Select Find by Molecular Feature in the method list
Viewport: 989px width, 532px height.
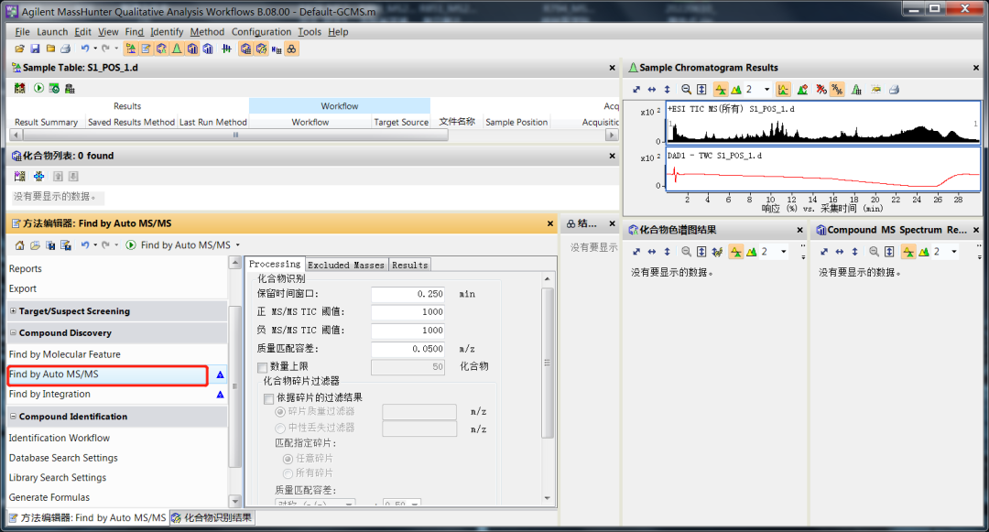[x=64, y=354]
